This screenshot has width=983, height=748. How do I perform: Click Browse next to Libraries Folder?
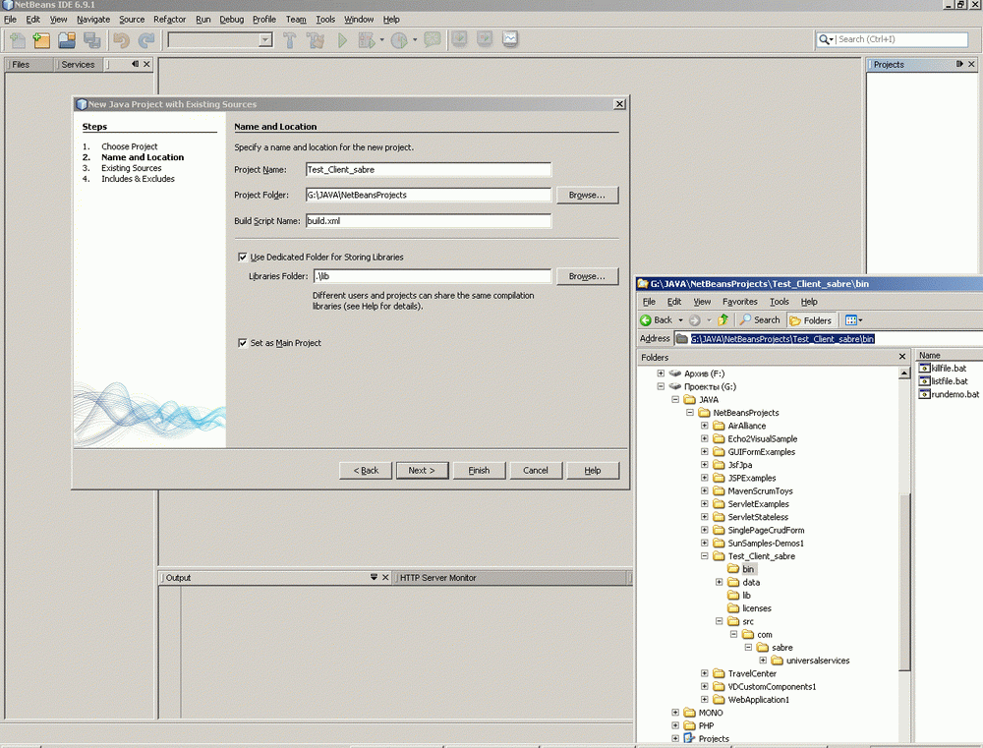pos(587,276)
